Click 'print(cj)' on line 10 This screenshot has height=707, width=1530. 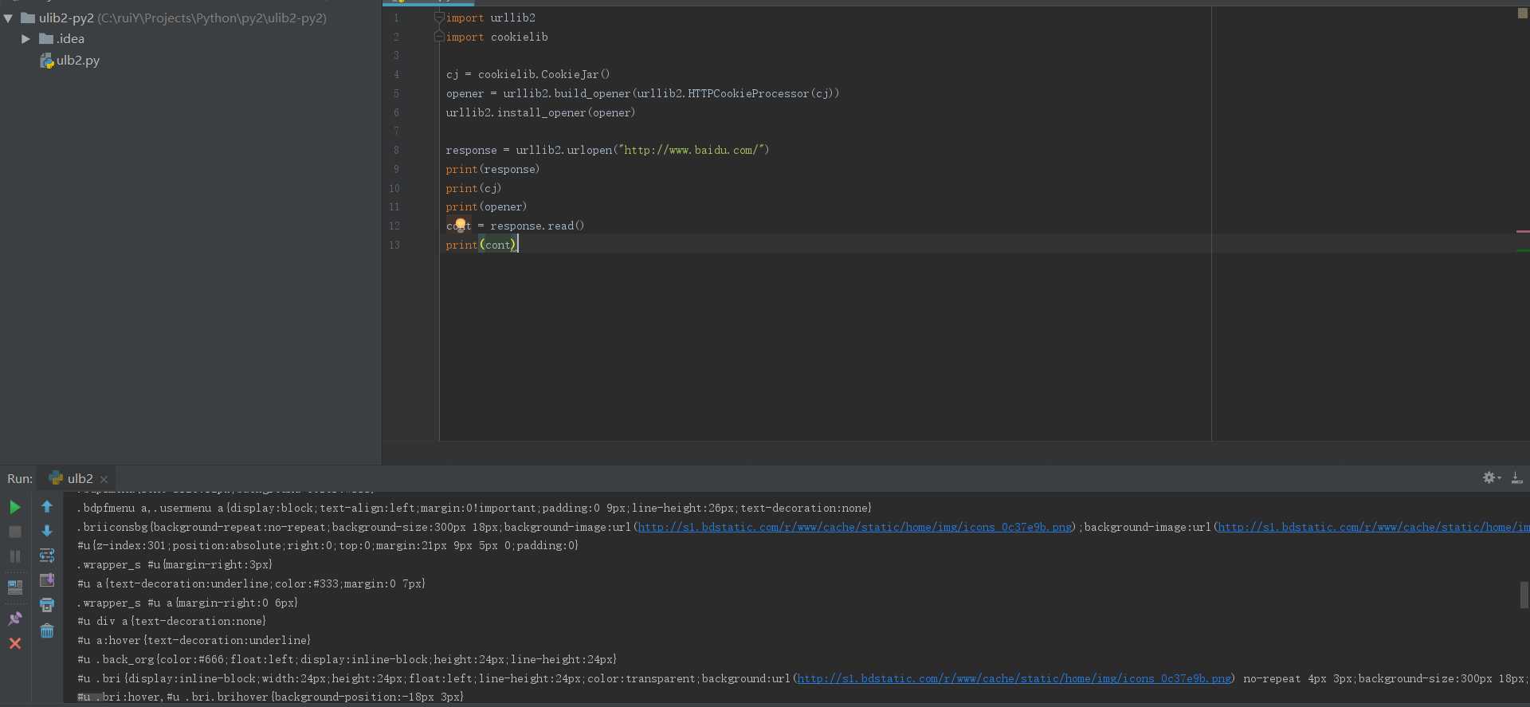tap(473, 188)
